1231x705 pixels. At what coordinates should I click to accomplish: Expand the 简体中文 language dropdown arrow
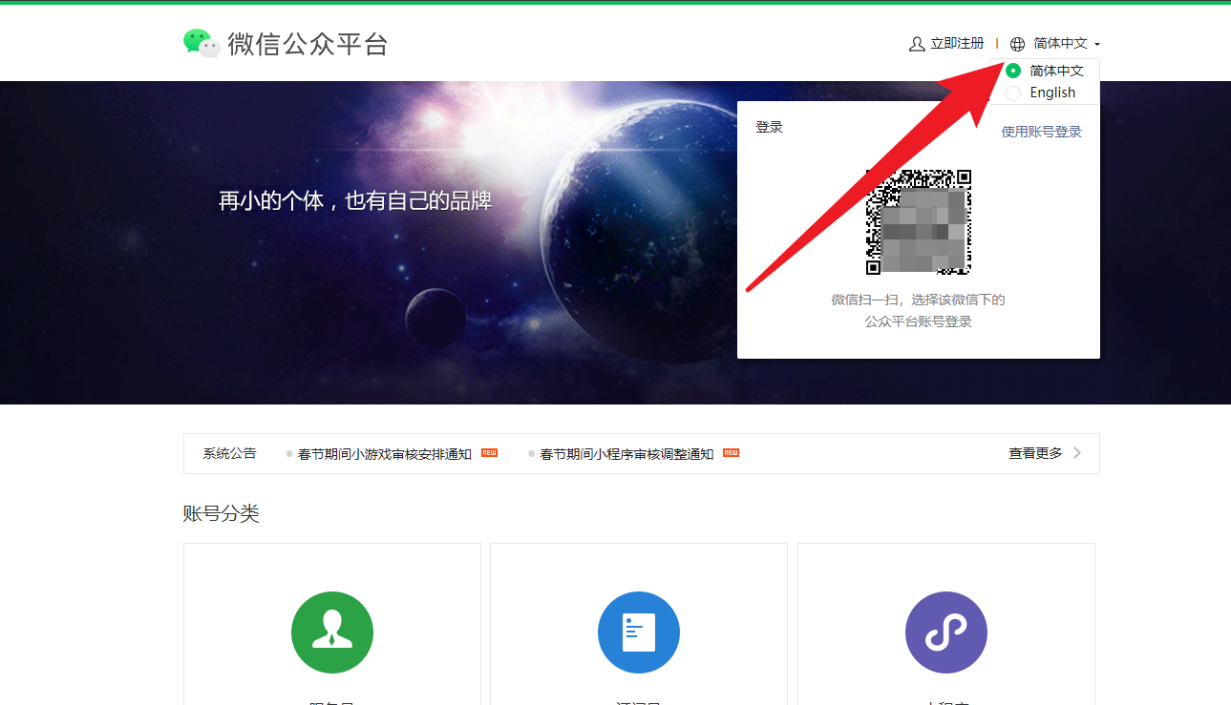[1097, 45]
